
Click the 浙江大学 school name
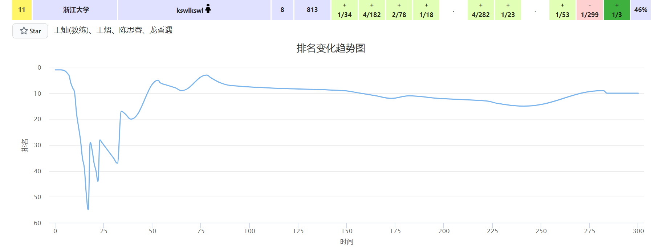76,10
